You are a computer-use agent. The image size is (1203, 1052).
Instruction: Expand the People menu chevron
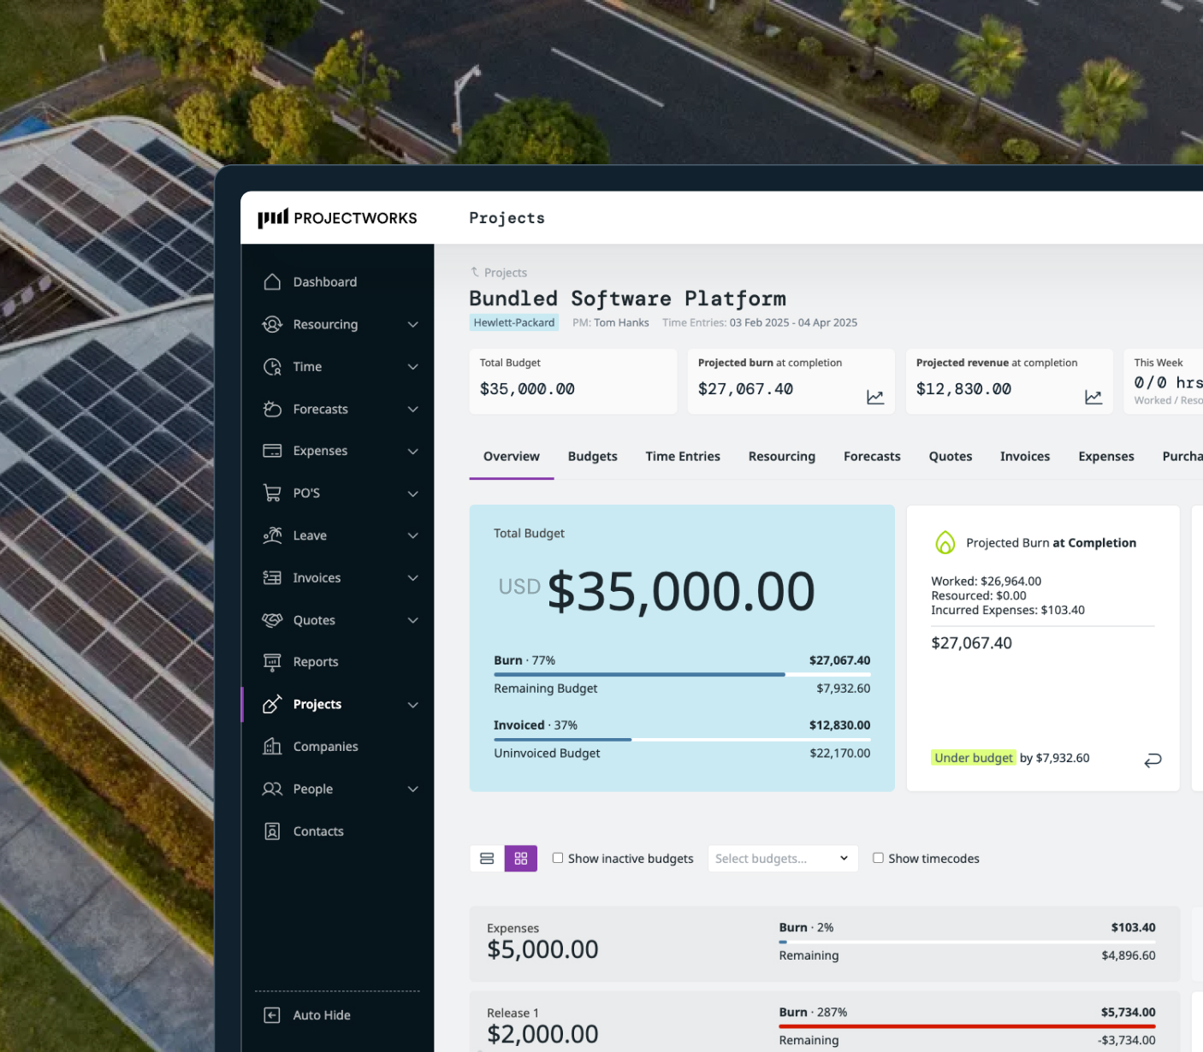tap(413, 789)
